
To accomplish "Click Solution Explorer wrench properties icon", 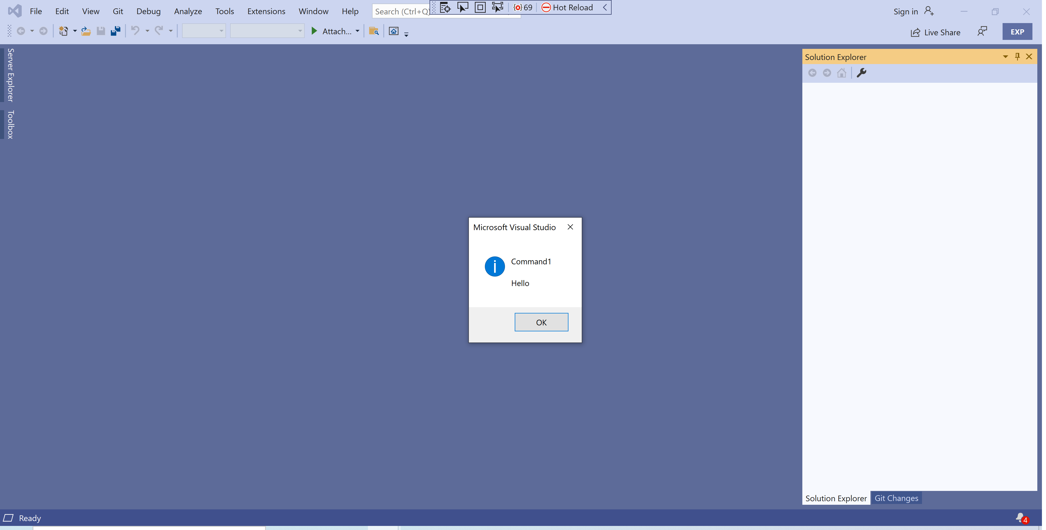I will (x=861, y=73).
